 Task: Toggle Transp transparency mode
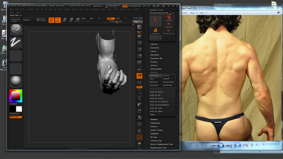139,131
